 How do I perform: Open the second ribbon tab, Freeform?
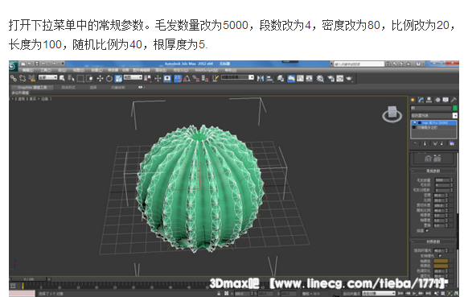[x=68, y=87]
